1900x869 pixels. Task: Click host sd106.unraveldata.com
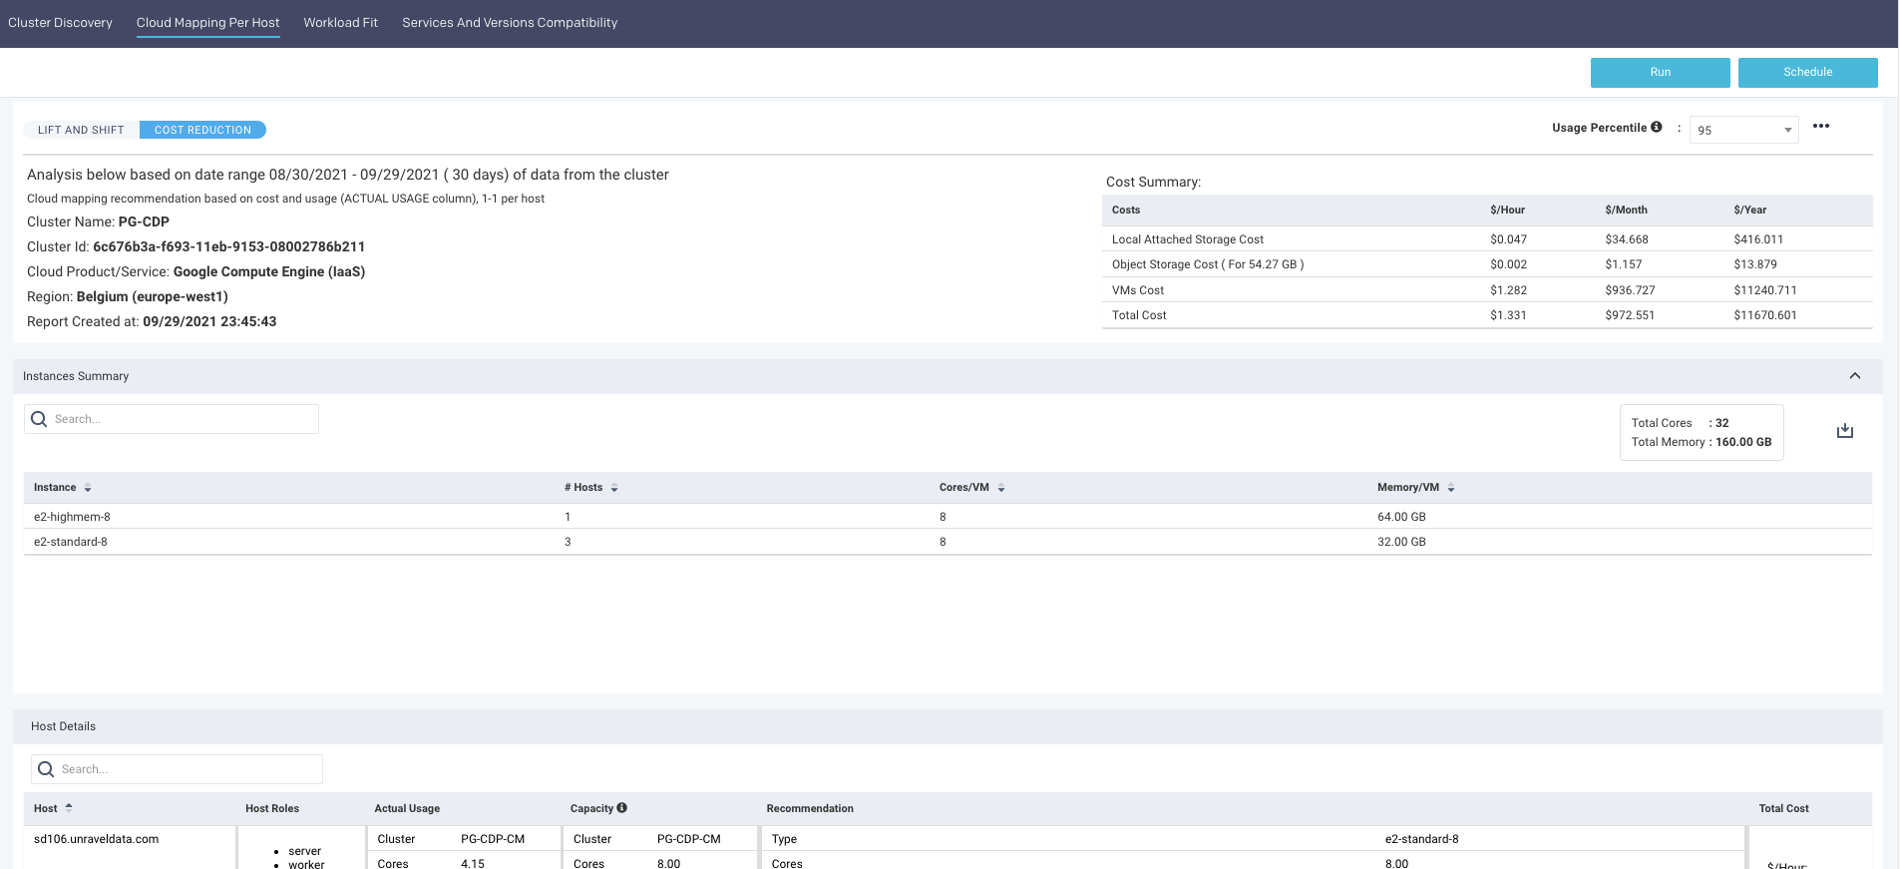coord(96,839)
